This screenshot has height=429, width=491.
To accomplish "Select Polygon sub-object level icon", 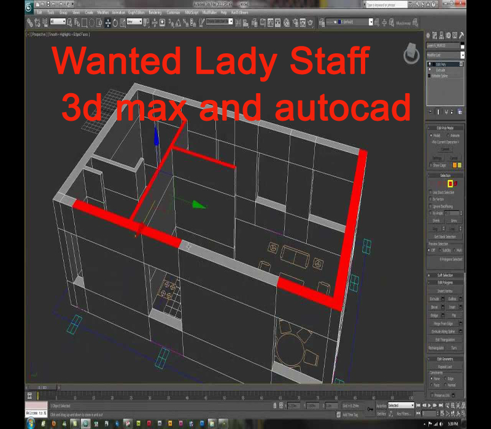I will tap(450, 184).
